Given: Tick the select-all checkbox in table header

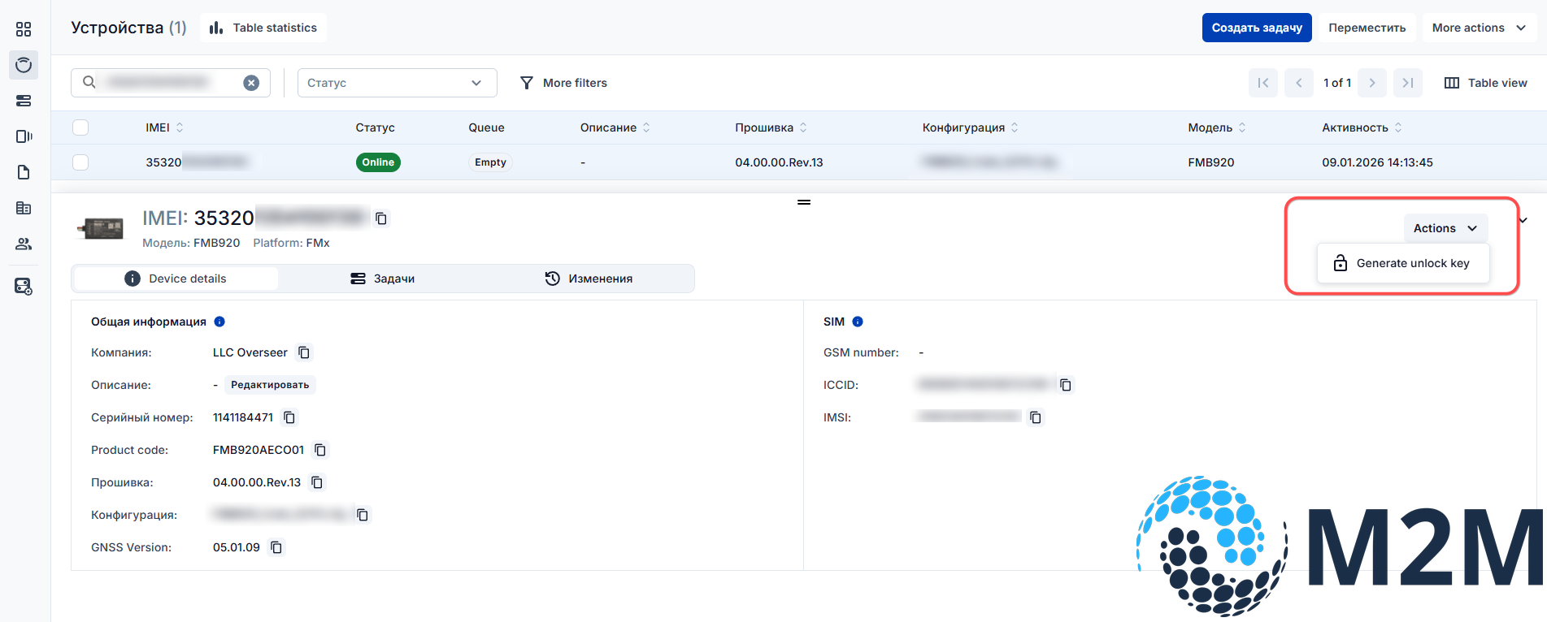Looking at the screenshot, I should pos(80,127).
